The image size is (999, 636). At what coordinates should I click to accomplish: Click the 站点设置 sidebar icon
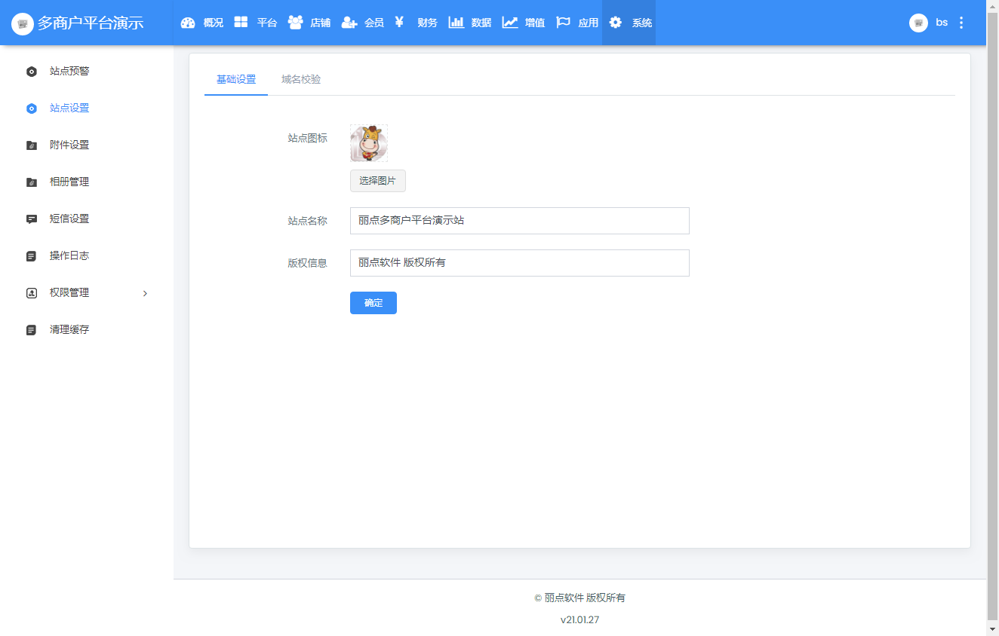point(32,109)
